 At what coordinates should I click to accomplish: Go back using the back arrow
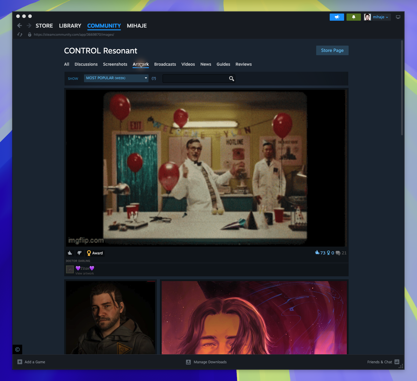[19, 26]
